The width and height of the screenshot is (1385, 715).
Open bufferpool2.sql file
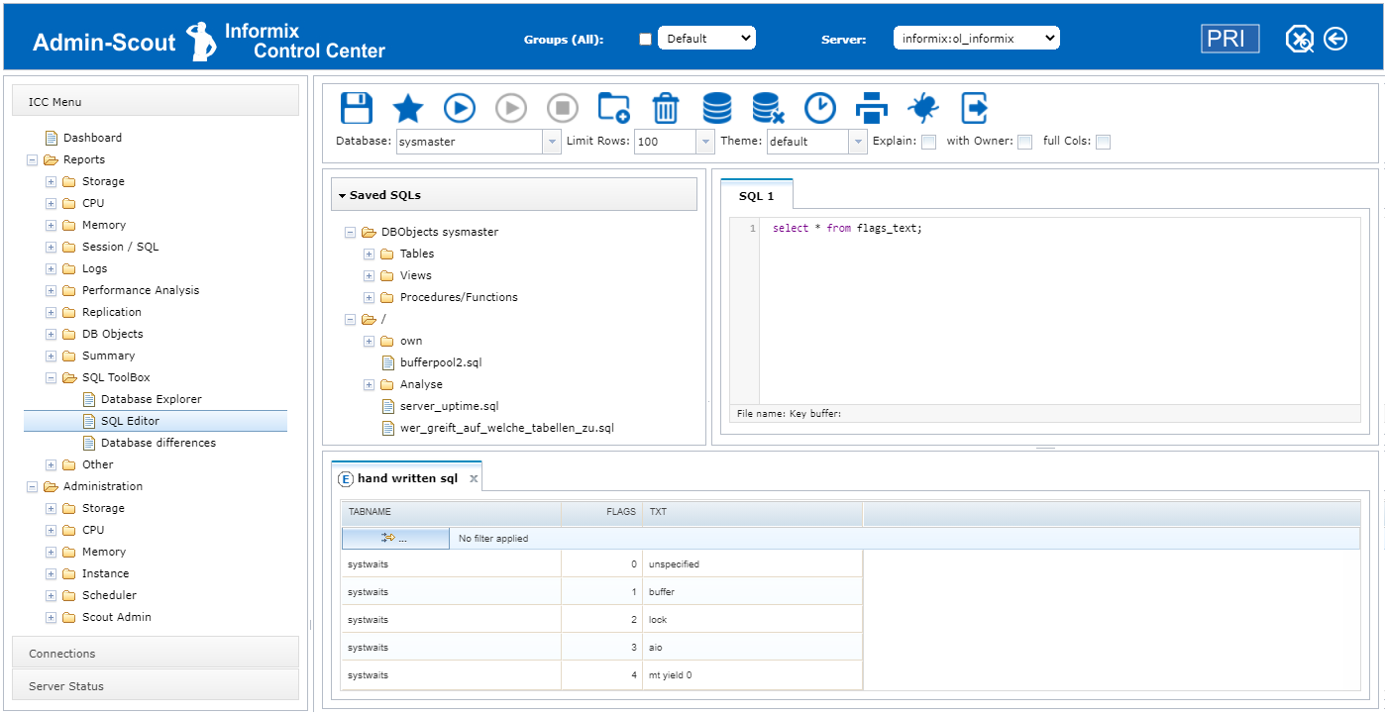click(441, 362)
